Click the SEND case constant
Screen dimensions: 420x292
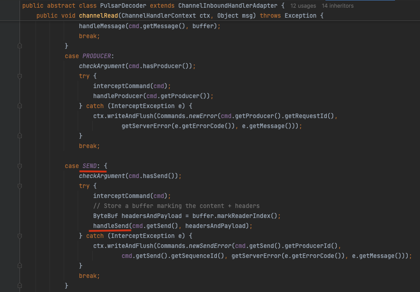tap(90, 166)
